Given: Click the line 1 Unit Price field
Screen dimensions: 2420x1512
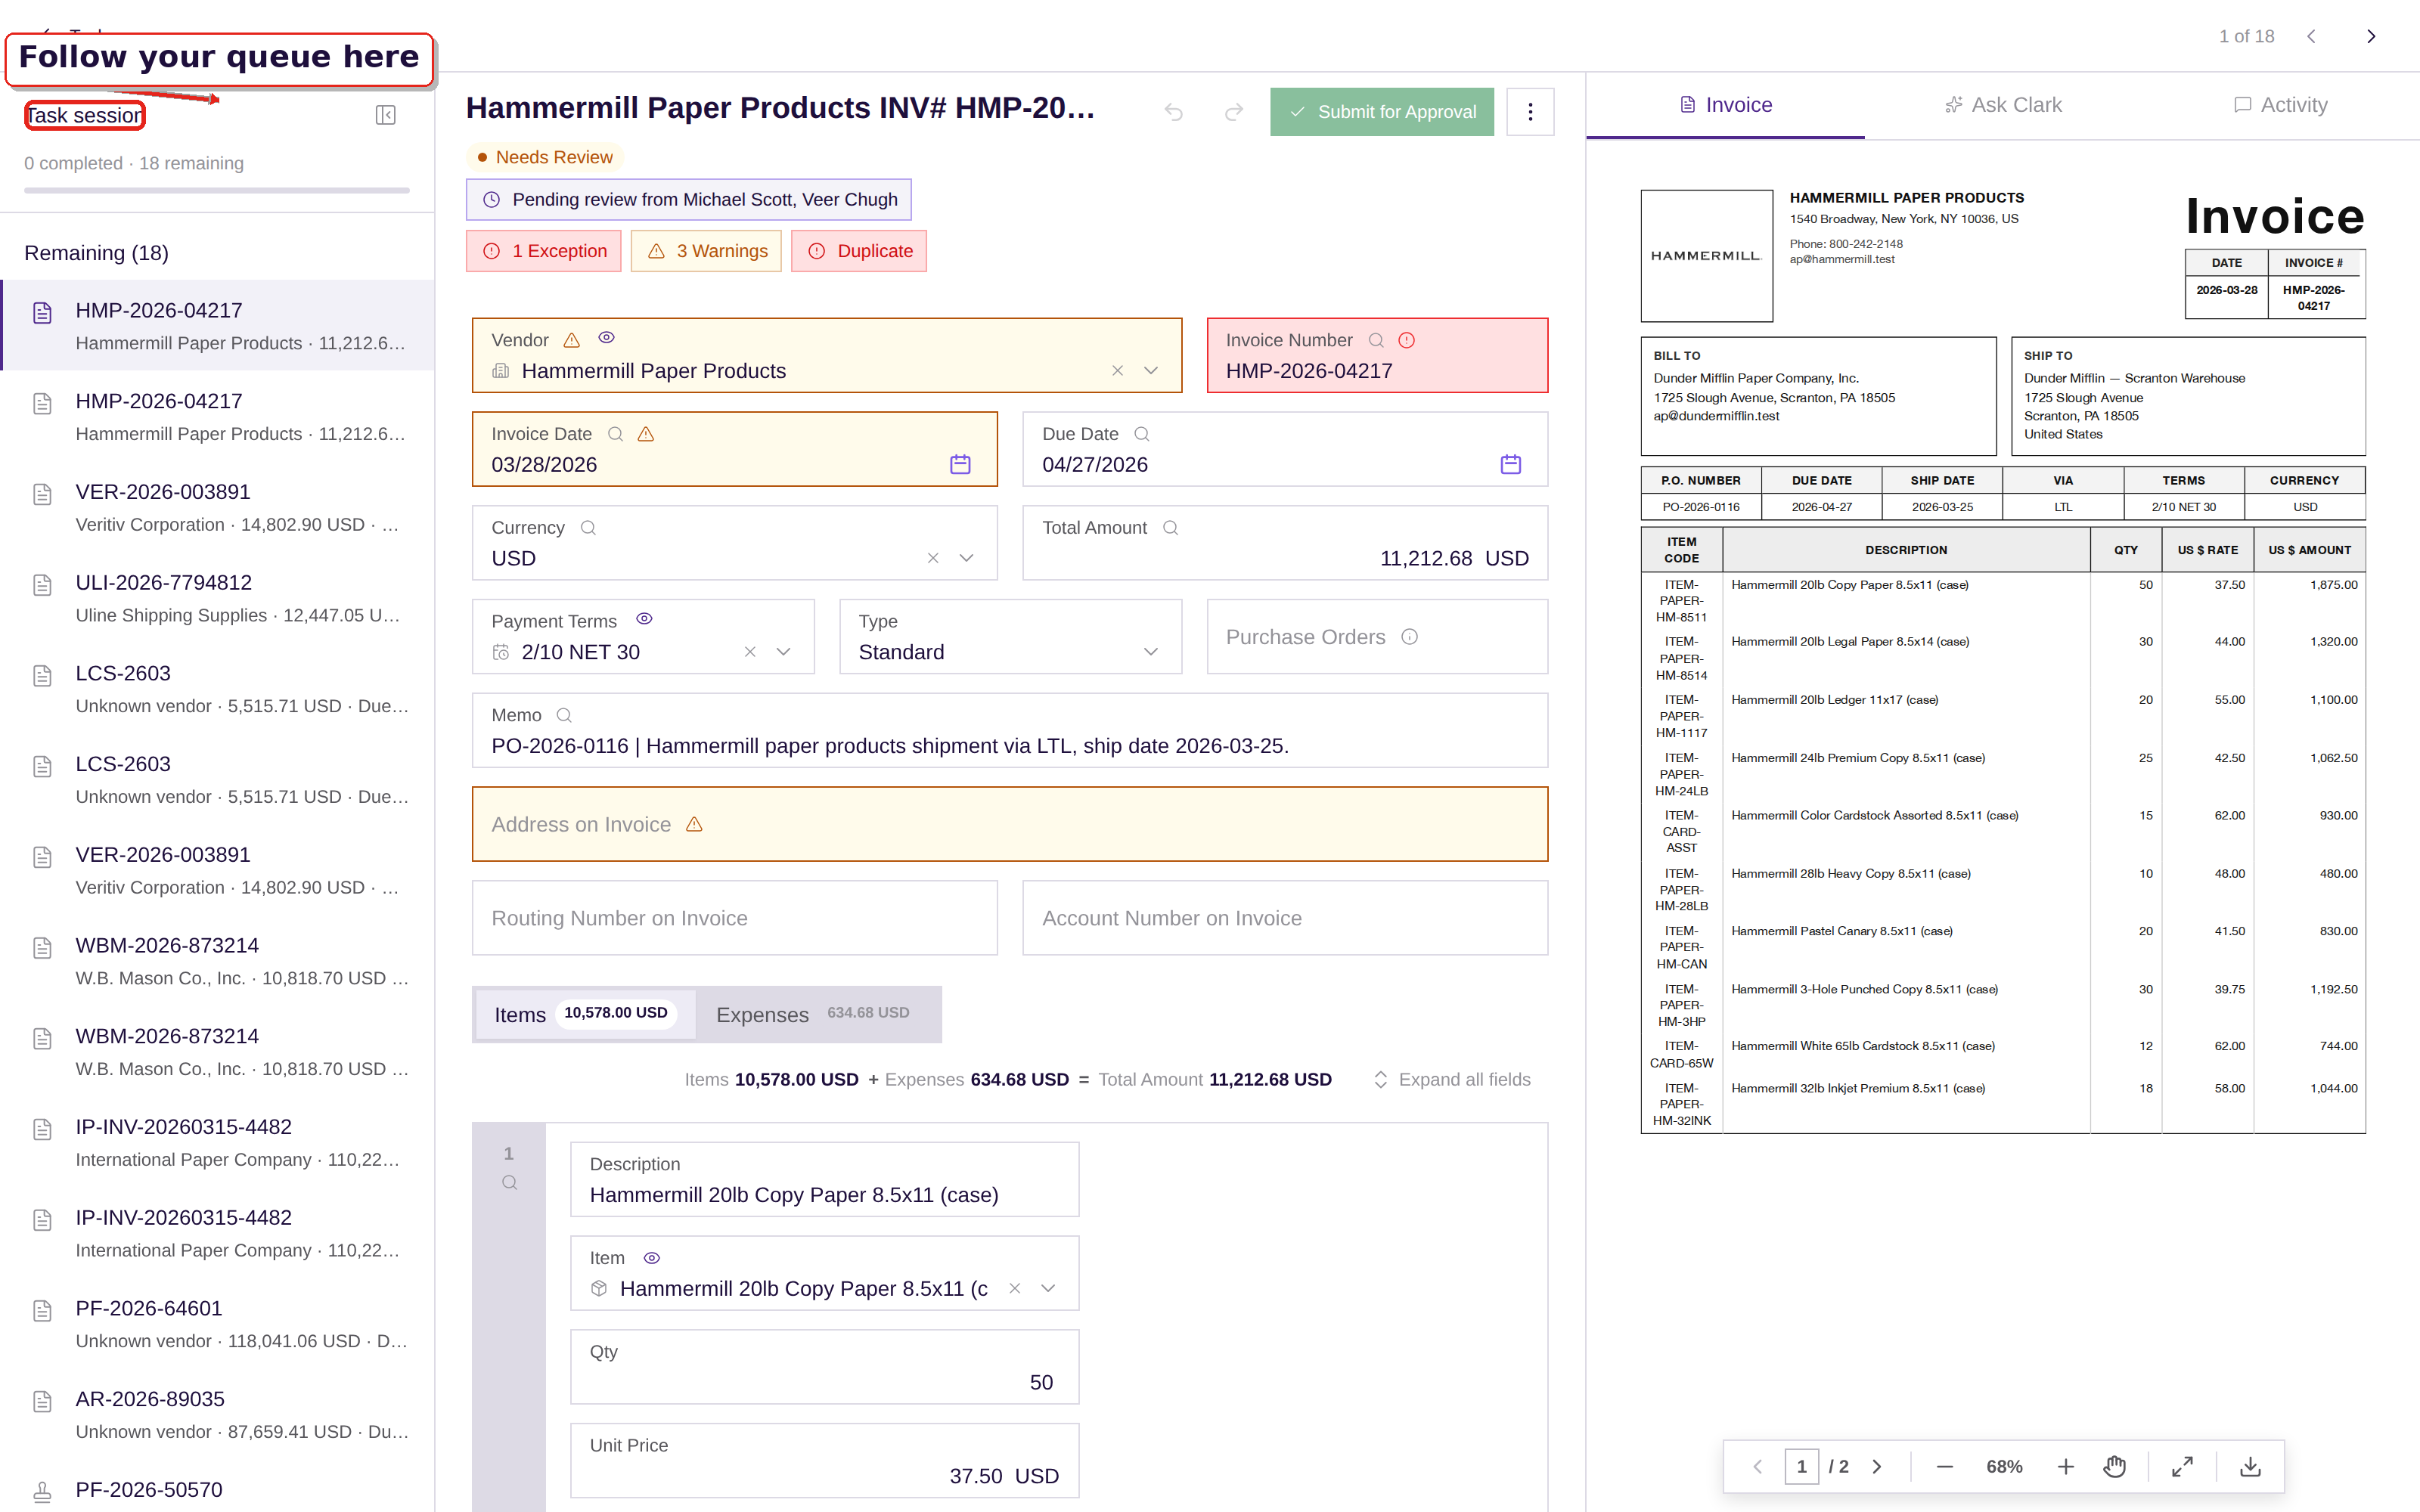Looking at the screenshot, I should point(825,1461).
